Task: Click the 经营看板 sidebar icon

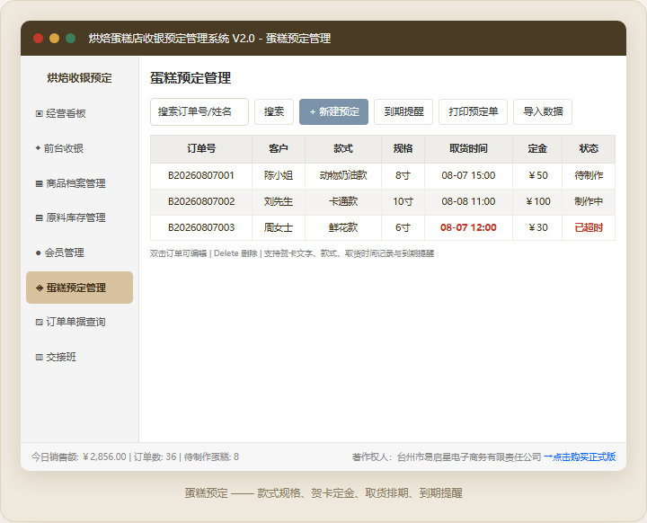Action: click(40, 113)
